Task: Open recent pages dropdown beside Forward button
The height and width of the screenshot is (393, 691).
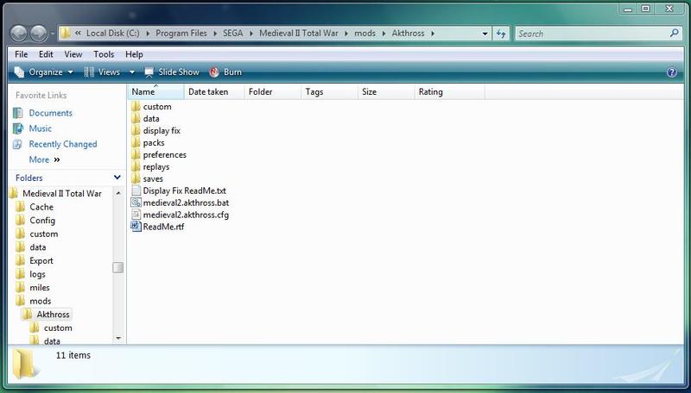Action: pos(52,34)
